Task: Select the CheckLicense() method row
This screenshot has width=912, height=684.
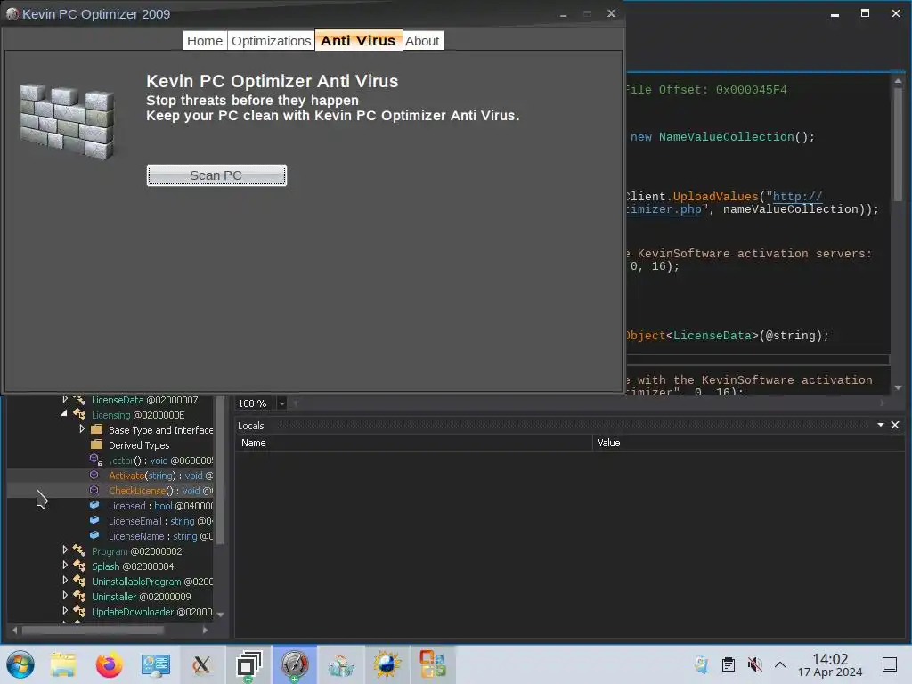Action: point(110,491)
